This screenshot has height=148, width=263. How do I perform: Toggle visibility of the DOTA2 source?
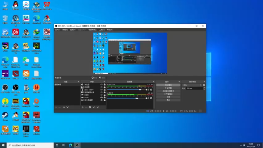(x=102, y=97)
